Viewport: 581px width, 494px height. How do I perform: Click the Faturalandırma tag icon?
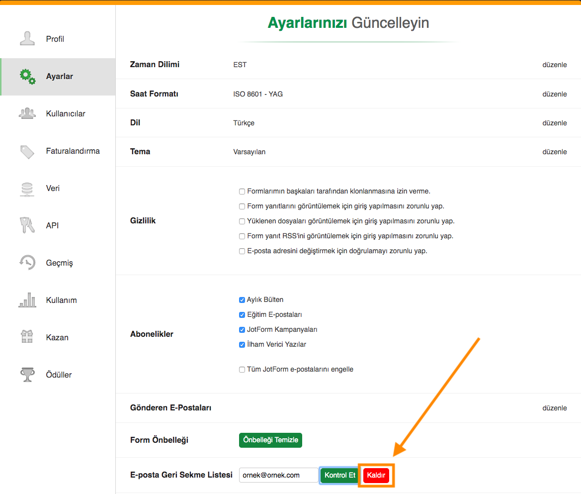[x=27, y=151]
